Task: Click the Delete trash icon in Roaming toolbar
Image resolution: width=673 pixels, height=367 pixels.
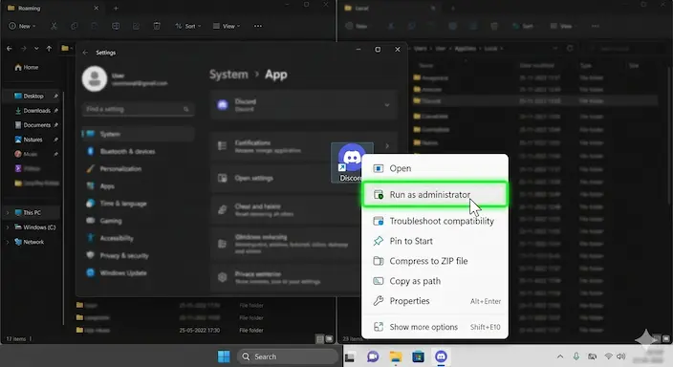Action: (x=157, y=26)
